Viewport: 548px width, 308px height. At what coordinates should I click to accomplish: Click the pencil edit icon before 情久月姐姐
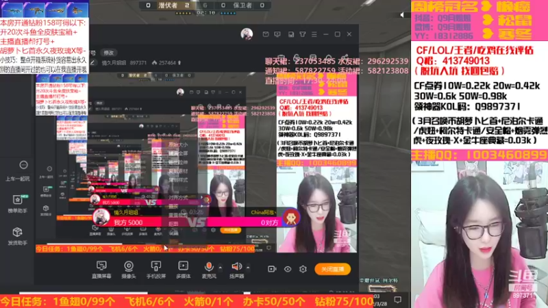pyautogui.click(x=93, y=63)
